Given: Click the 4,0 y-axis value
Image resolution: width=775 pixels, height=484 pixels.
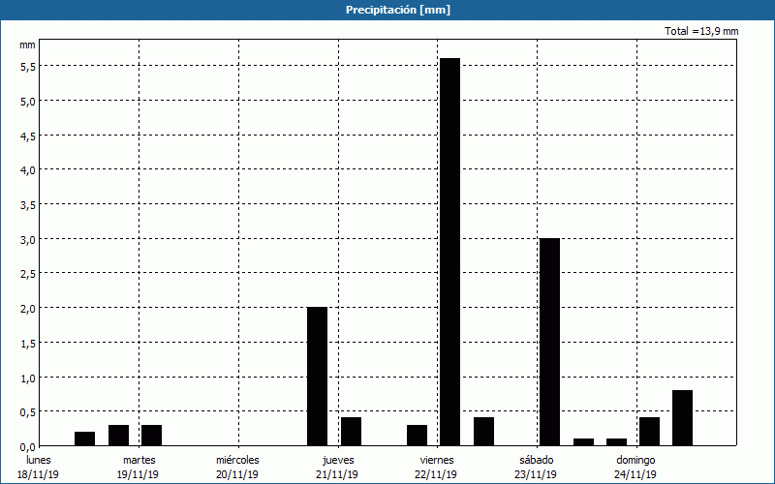Looking at the screenshot, I should (28, 170).
